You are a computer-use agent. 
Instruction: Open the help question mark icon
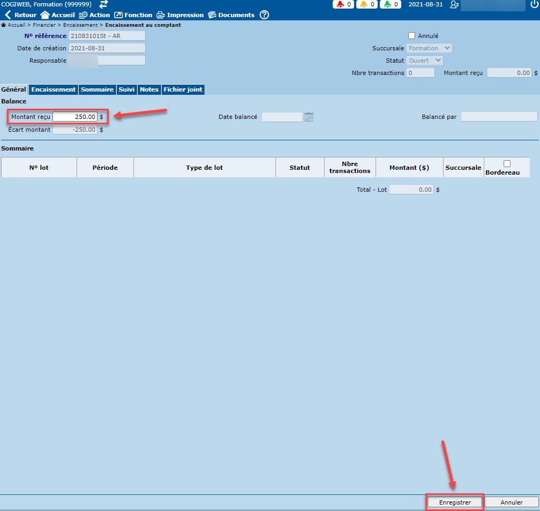point(264,15)
